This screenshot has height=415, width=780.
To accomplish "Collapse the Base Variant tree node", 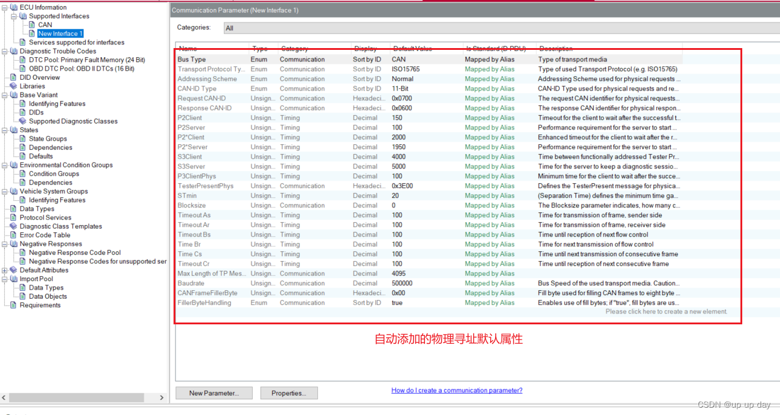I will tap(5, 94).
